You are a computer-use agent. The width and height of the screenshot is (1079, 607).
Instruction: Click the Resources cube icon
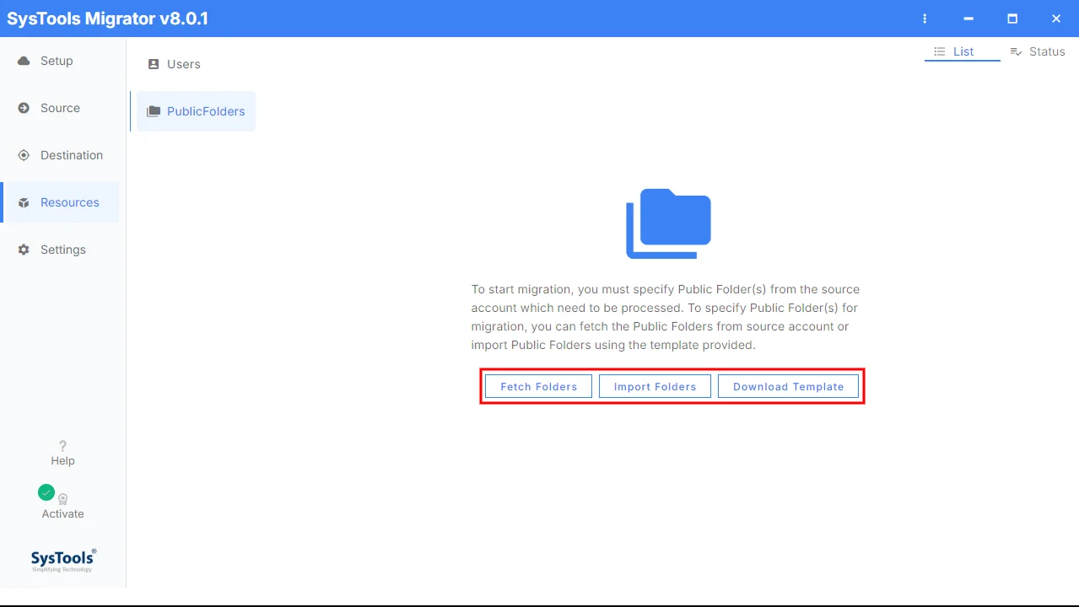(24, 202)
